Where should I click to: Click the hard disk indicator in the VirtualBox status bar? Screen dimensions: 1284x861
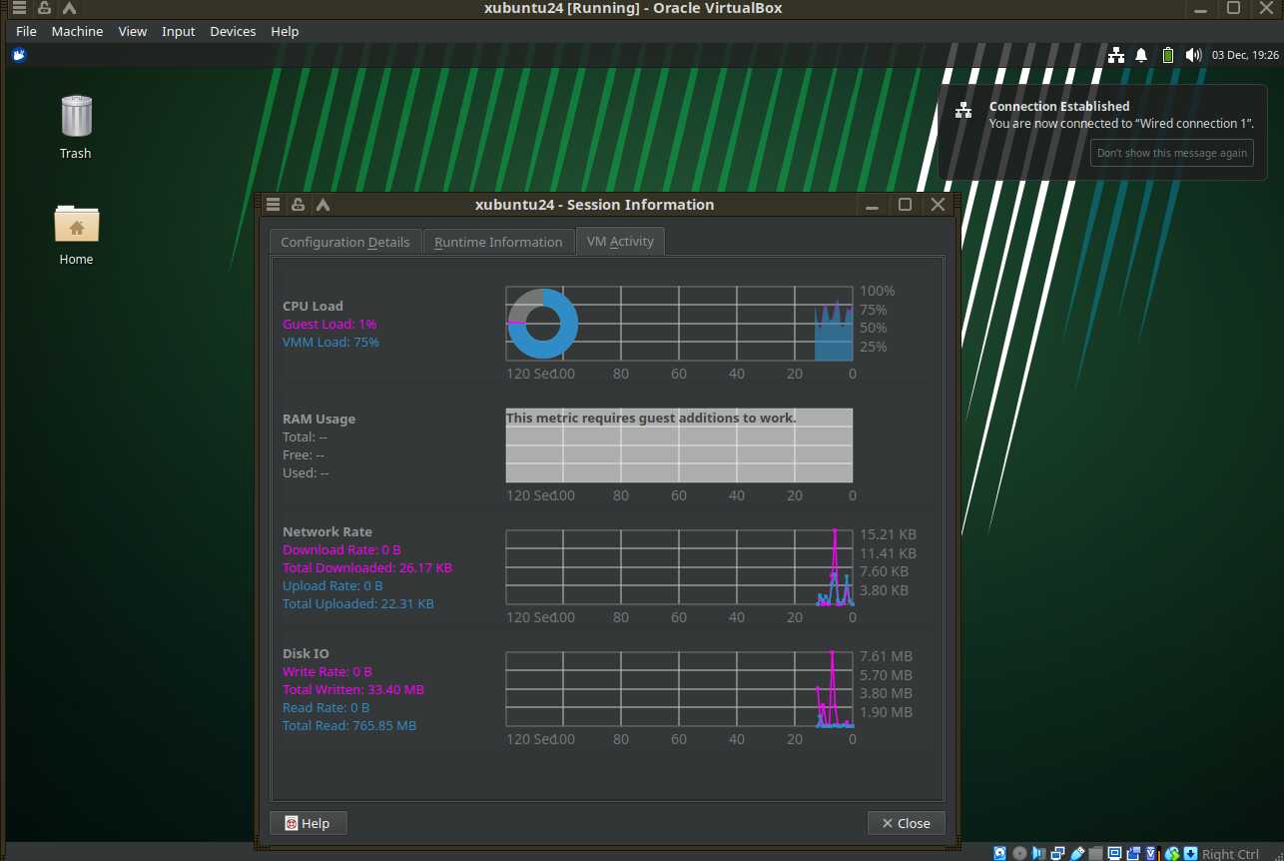pyautogui.click(x=1000, y=853)
